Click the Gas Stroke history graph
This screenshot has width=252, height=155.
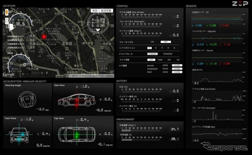217,96
